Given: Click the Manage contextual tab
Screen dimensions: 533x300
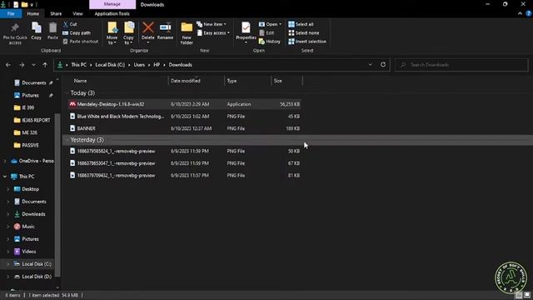Looking at the screenshot, I should coord(112,4).
